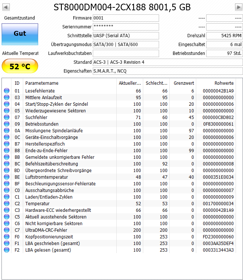Go to next disk with right arrow
The image size is (243, 280).
click(x=239, y=7)
